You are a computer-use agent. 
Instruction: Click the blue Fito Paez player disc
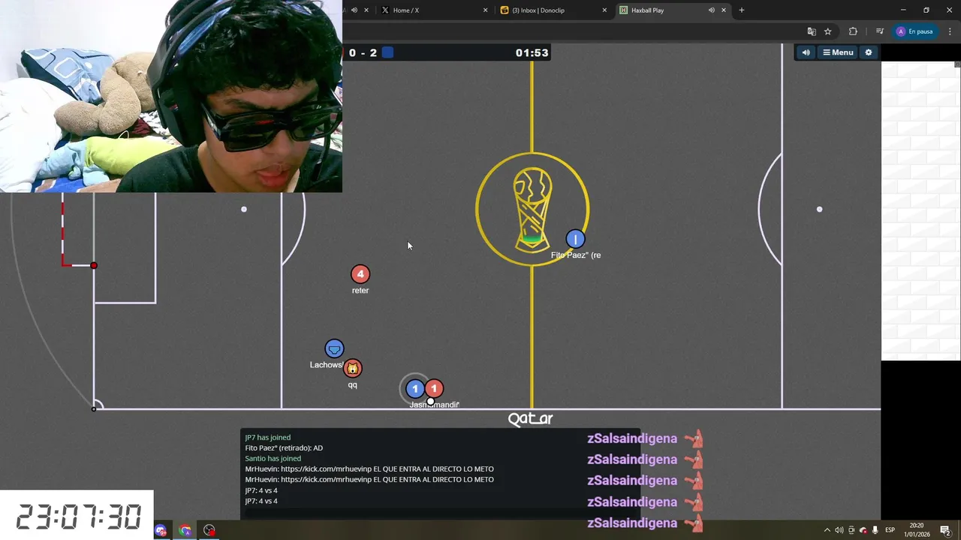(575, 239)
